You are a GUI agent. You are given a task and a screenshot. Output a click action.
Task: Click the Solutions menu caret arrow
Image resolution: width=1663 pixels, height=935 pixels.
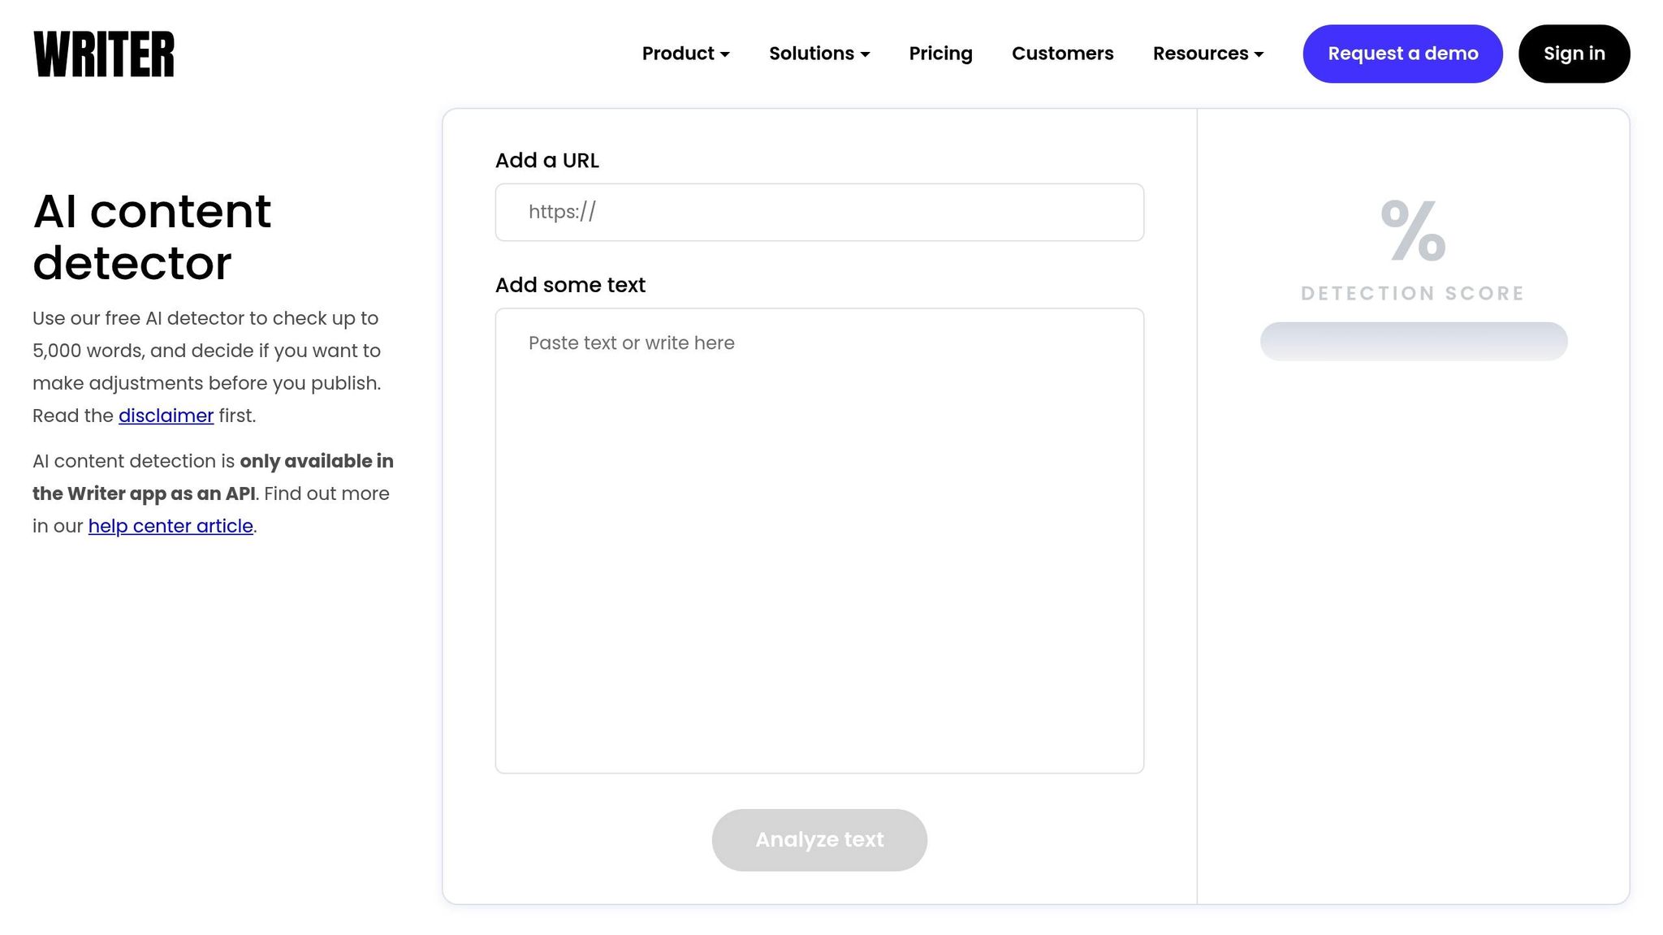(866, 54)
